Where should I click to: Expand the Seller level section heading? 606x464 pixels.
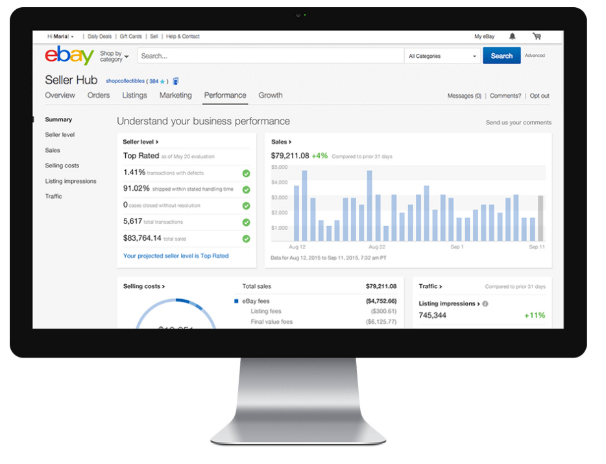[x=141, y=142]
